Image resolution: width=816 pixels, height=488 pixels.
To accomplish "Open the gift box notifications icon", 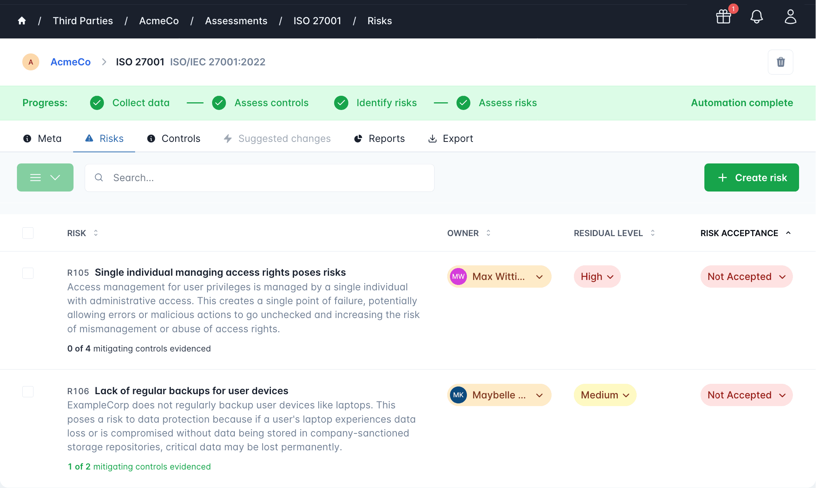I will pos(723,17).
